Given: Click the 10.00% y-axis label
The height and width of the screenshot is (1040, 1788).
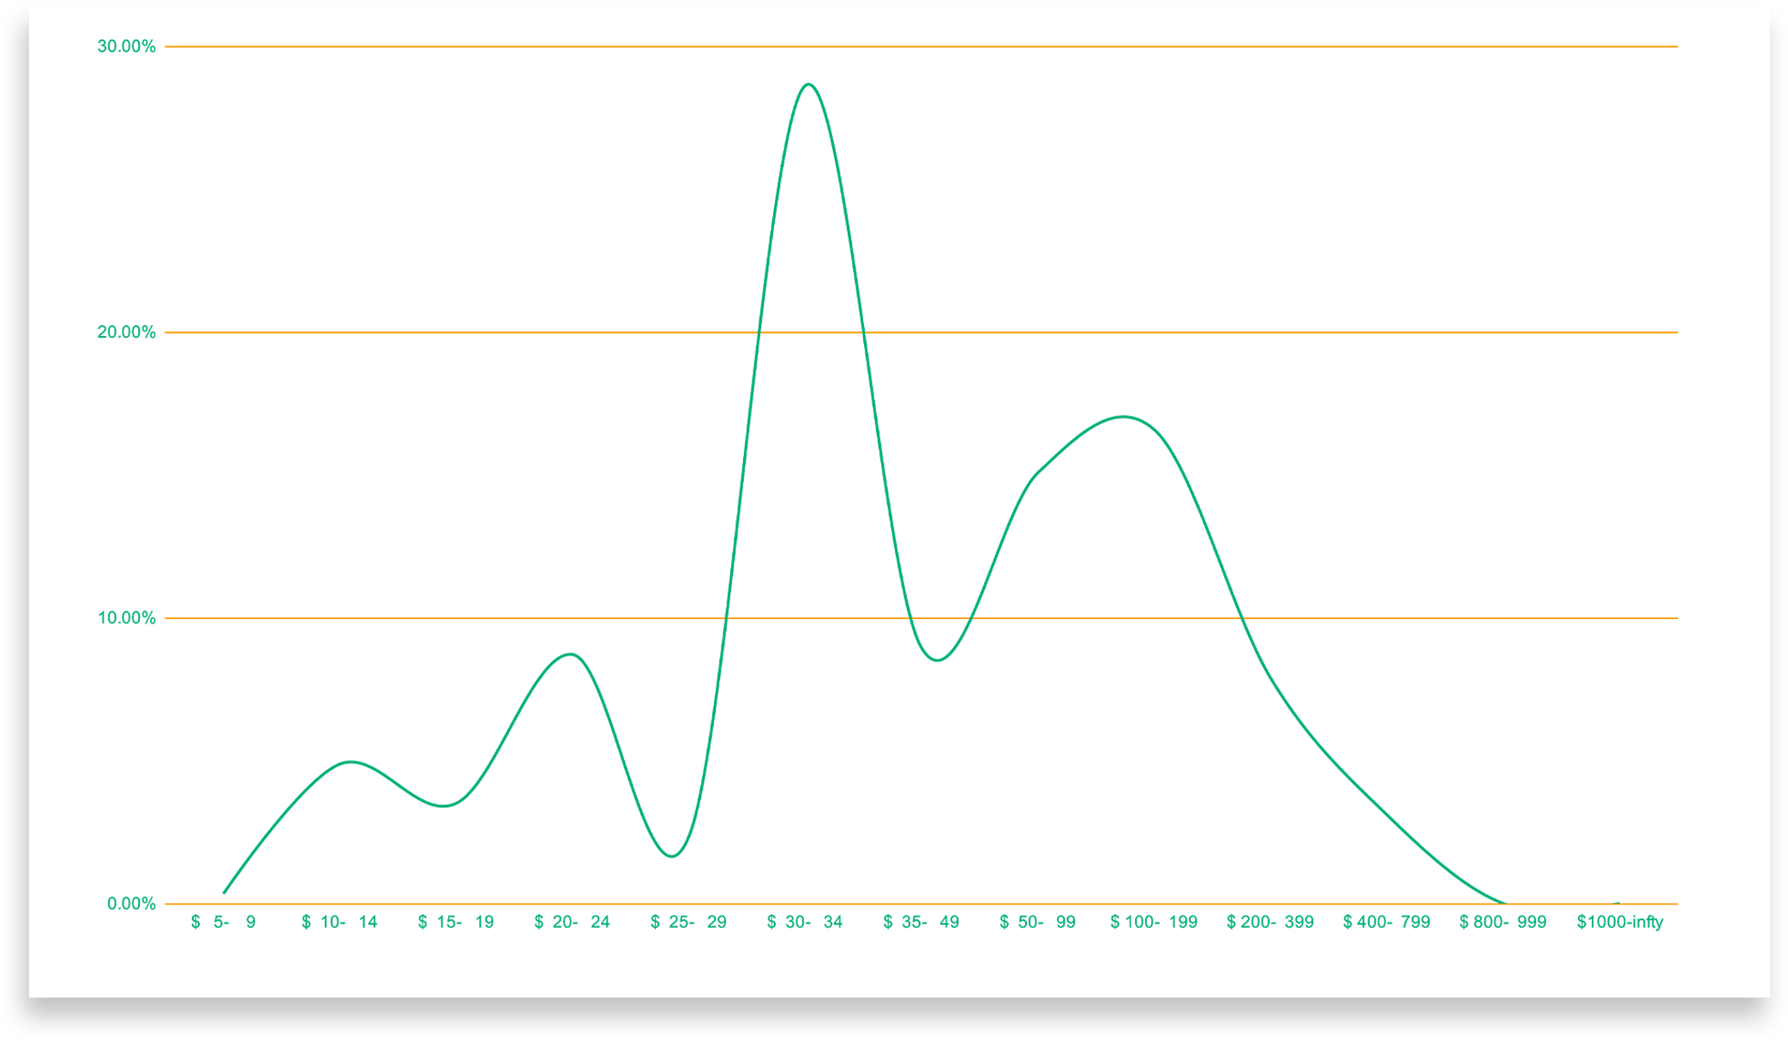Looking at the screenshot, I should (127, 618).
